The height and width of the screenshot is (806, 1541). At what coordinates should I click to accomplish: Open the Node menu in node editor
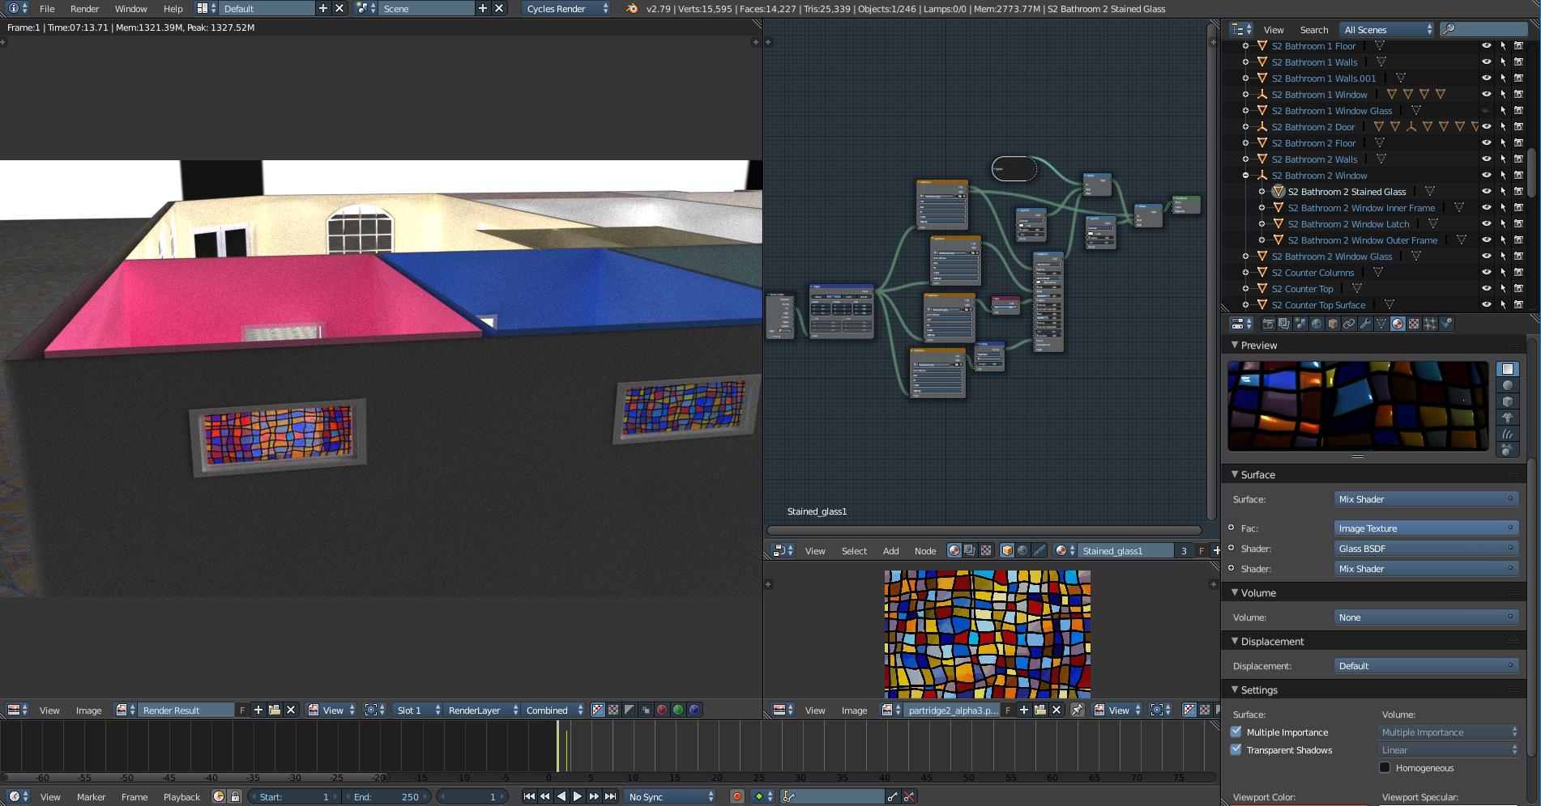(x=924, y=551)
